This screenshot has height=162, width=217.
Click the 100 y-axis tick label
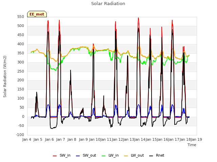tap(21, 98)
